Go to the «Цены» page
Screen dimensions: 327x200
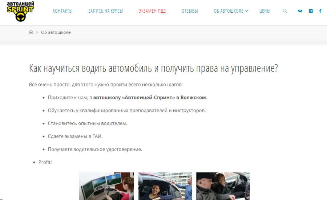[x=265, y=11]
